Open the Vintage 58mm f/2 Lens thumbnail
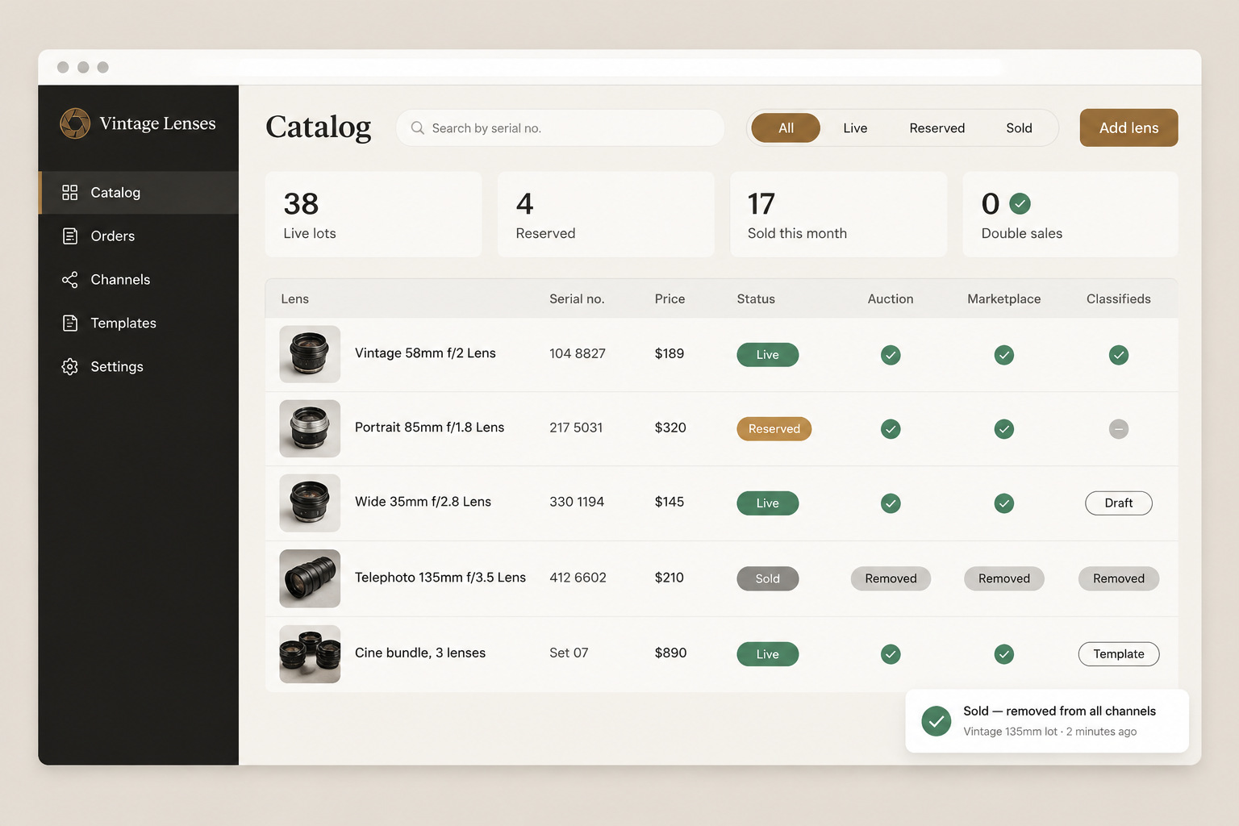Viewport: 1239px width, 826px height. [310, 354]
